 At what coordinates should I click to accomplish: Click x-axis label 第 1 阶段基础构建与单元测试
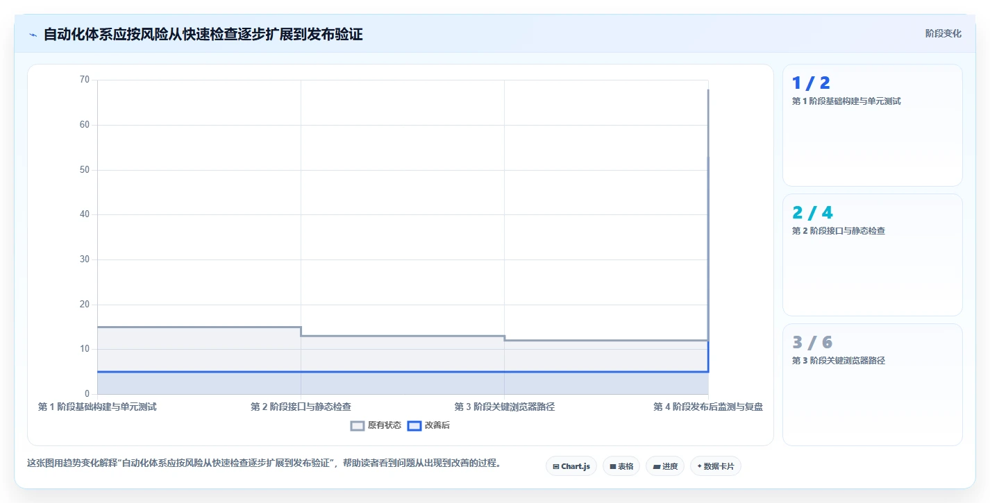(97, 407)
